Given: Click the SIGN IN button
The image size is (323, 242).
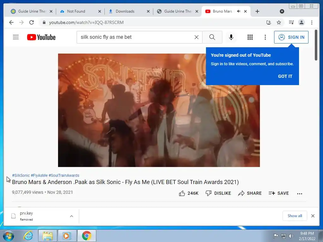Looking at the screenshot, I should [291, 37].
